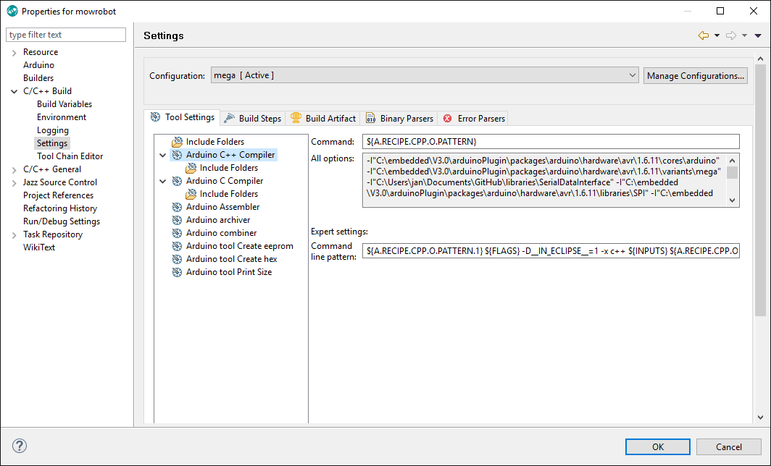Screen dimensions: 771x466
Task: Click the type filter text field
Action: pos(66,35)
